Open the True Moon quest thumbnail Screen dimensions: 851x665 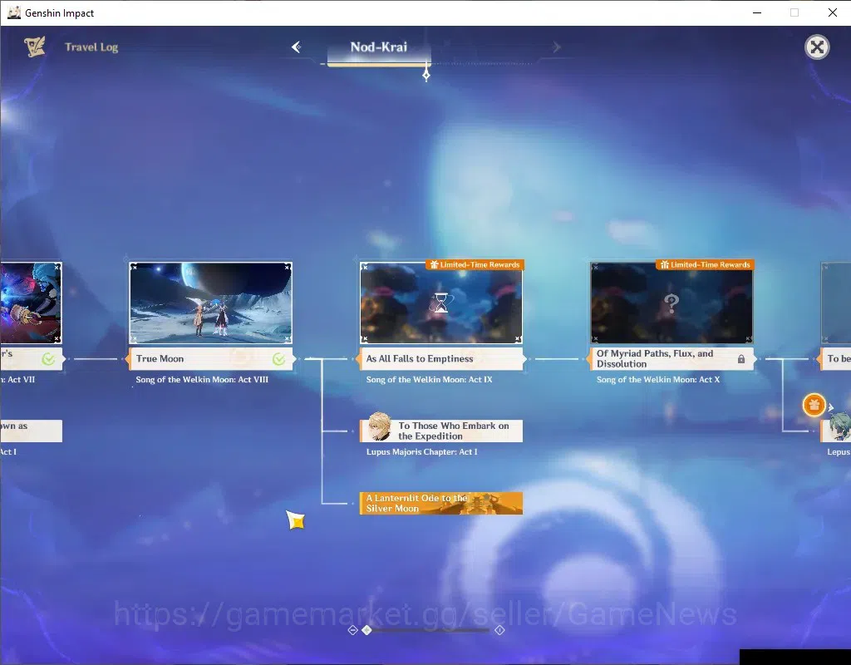(210, 303)
